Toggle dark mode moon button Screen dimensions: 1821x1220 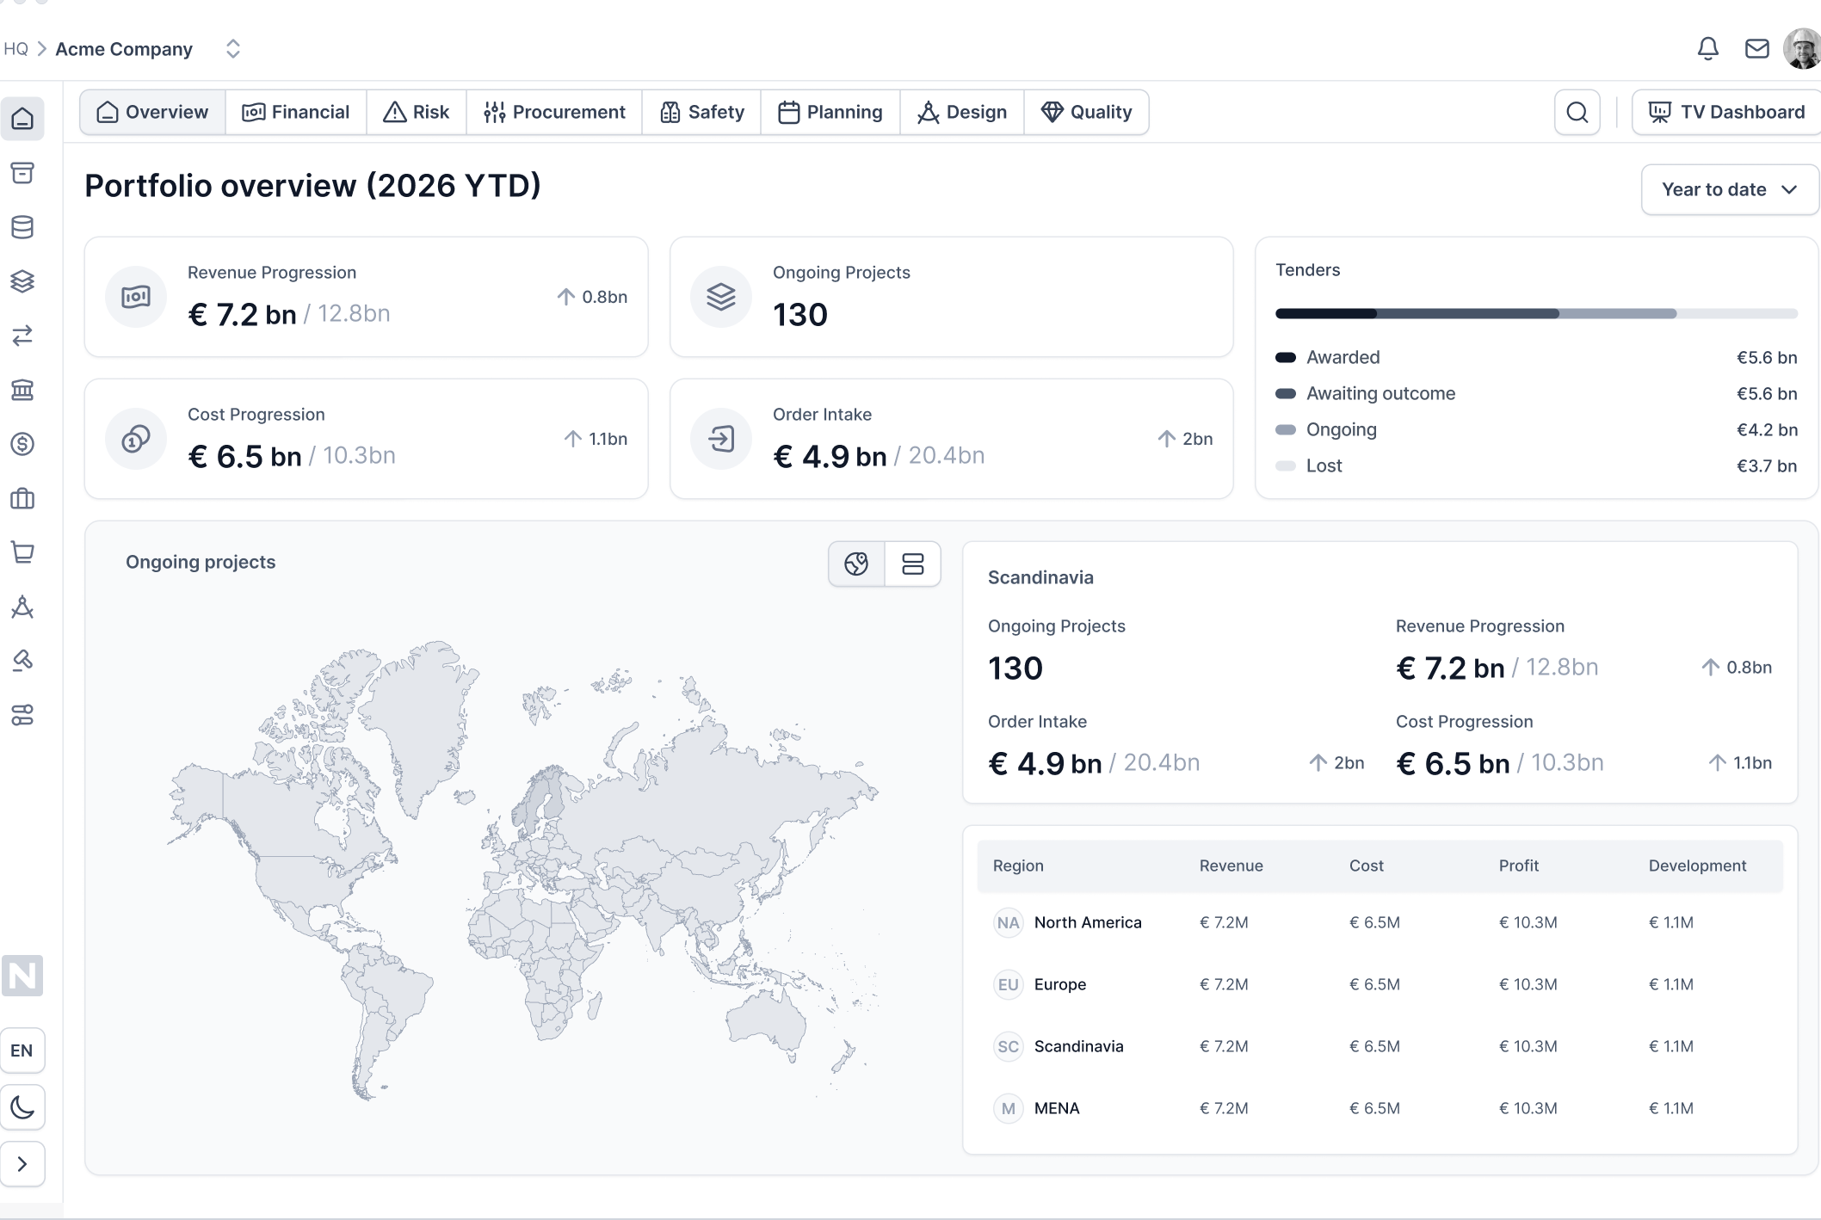[x=22, y=1107]
